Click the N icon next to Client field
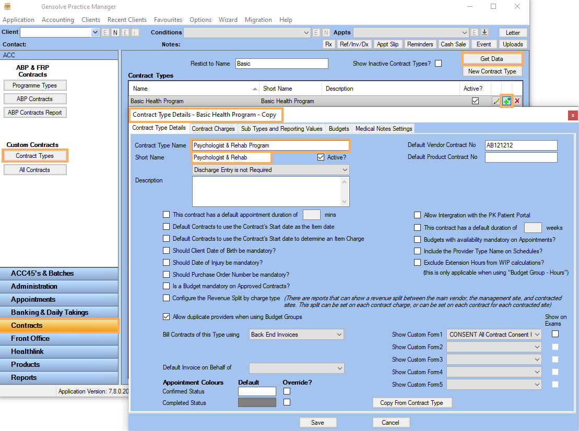Screen dimensions: 579x431 pos(115,32)
